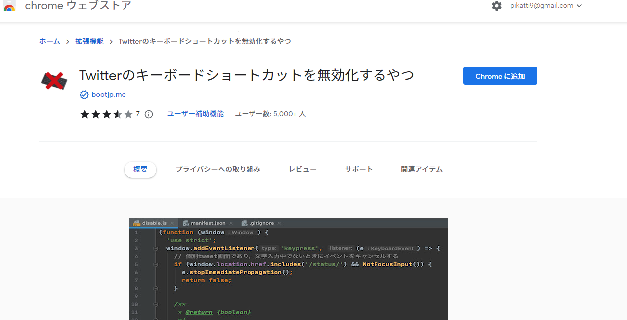Click the crossed-out keyboard extension icon
This screenshot has height=320, width=627.
54,80
